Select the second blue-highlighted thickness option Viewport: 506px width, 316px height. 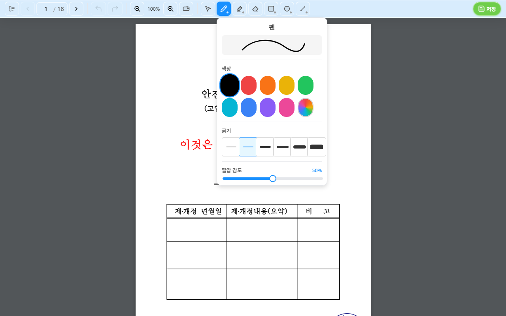248,147
